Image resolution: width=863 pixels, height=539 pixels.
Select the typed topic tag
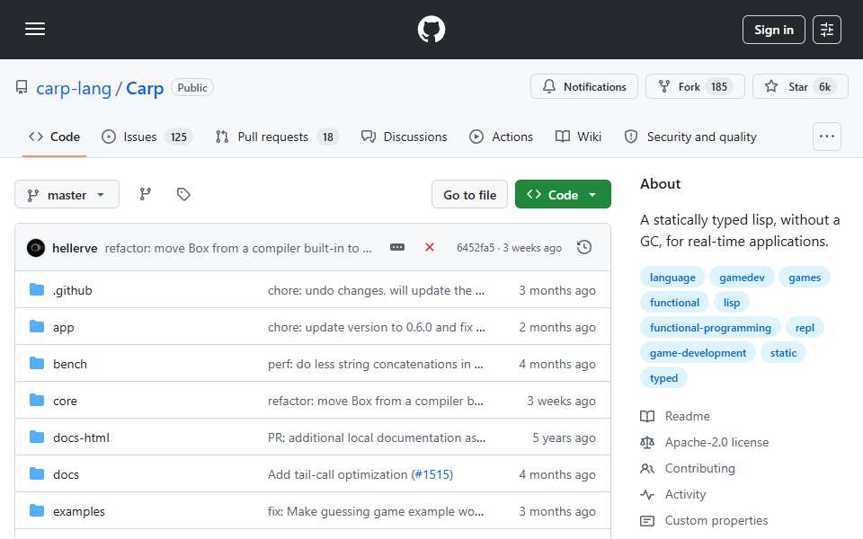tap(663, 378)
